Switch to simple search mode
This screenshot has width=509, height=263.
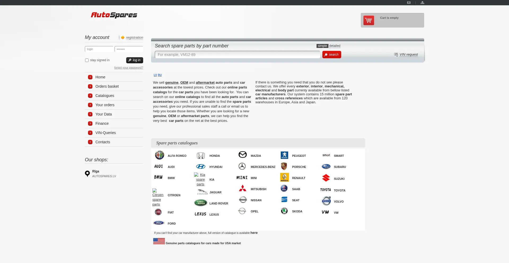coord(322,46)
